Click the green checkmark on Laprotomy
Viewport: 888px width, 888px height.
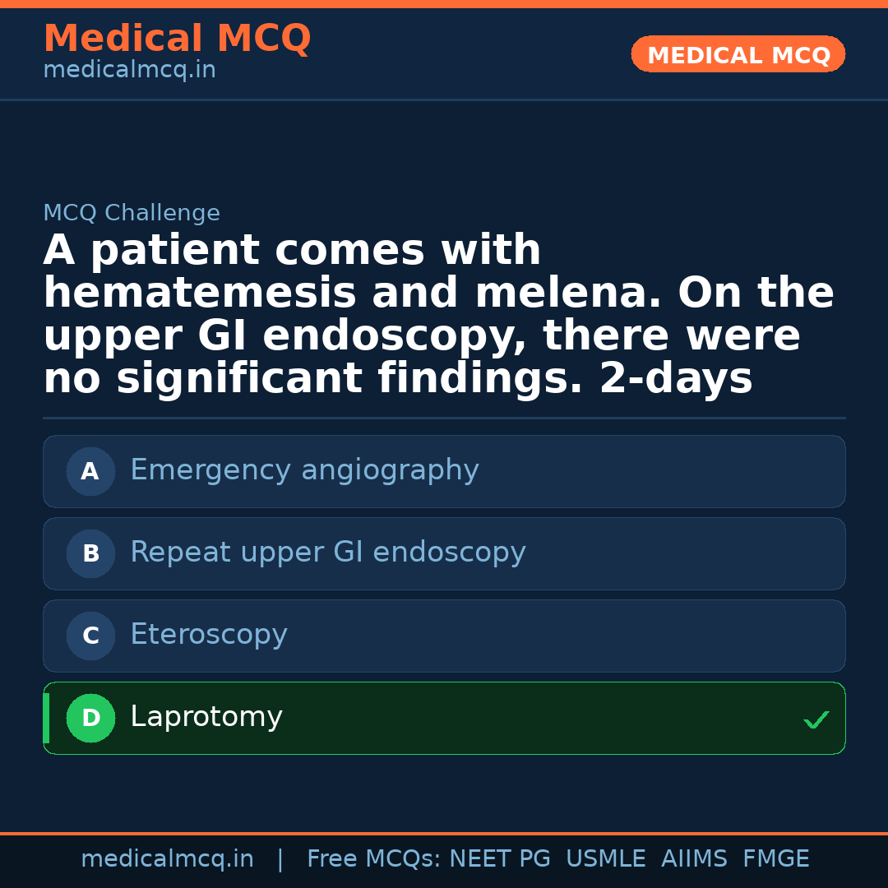(x=816, y=720)
